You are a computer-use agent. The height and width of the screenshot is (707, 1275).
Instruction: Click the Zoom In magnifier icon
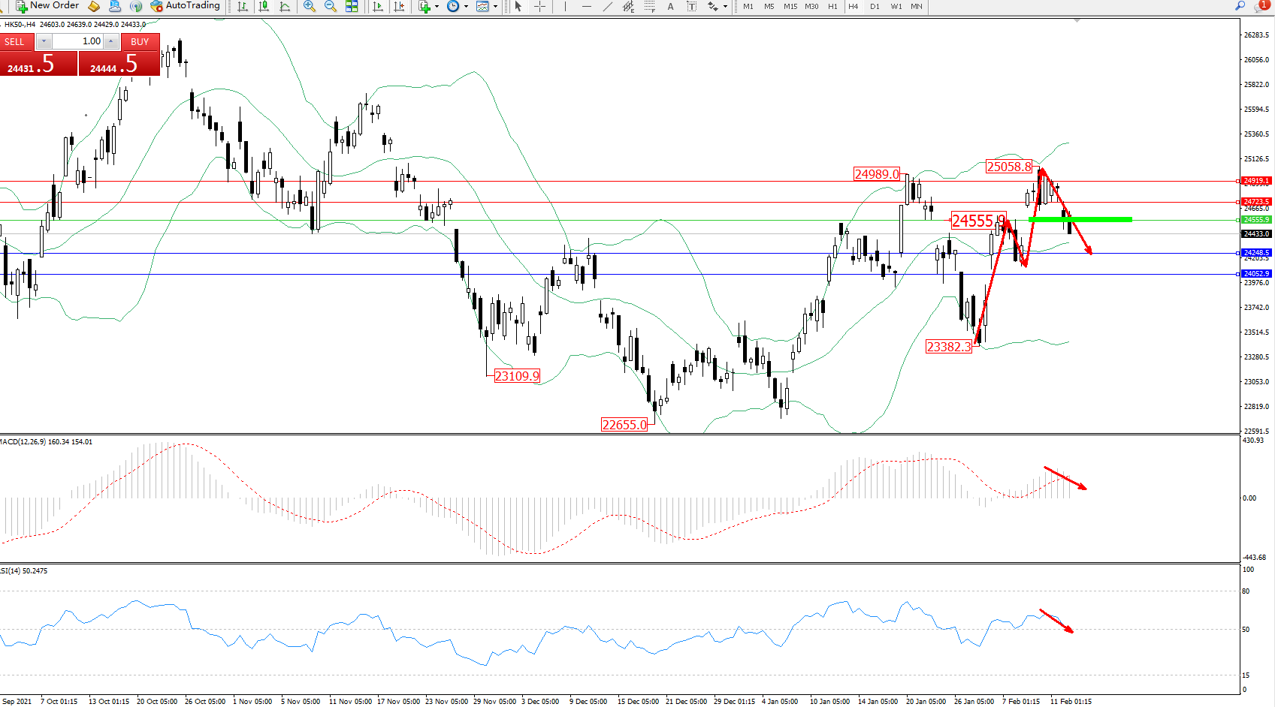click(x=309, y=6)
